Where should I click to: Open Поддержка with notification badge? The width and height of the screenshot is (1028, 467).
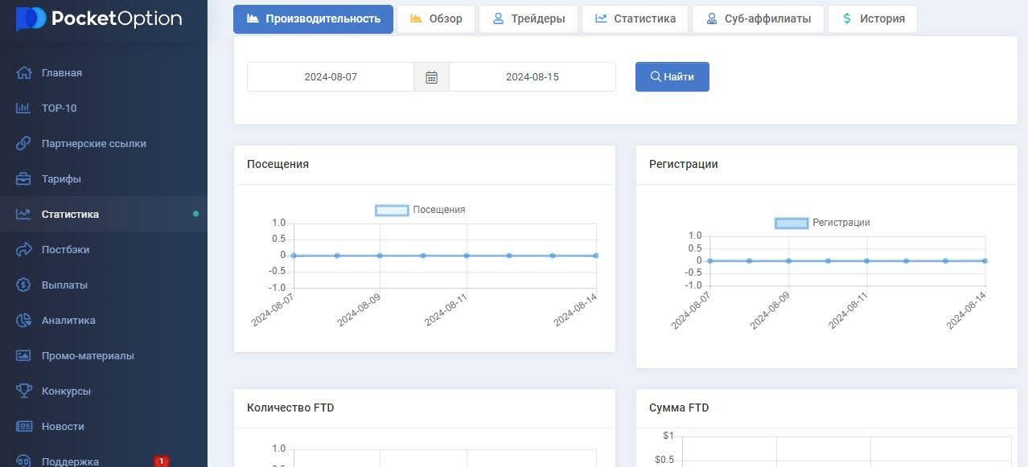tap(70, 461)
